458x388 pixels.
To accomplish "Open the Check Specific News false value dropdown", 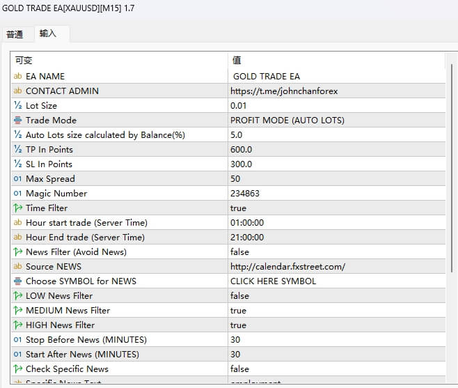I will pyautogui.click(x=239, y=368).
